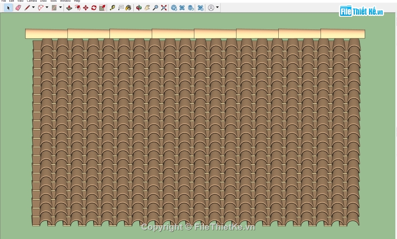397x239 pixels.
Task: Activate the Select arrow tool
Action: click(8, 8)
